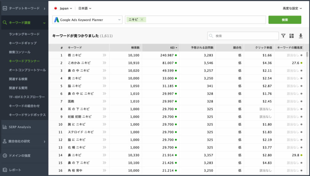Open キーワードの組合わせ in sidebar
310x176 pixels.
tap(24, 106)
